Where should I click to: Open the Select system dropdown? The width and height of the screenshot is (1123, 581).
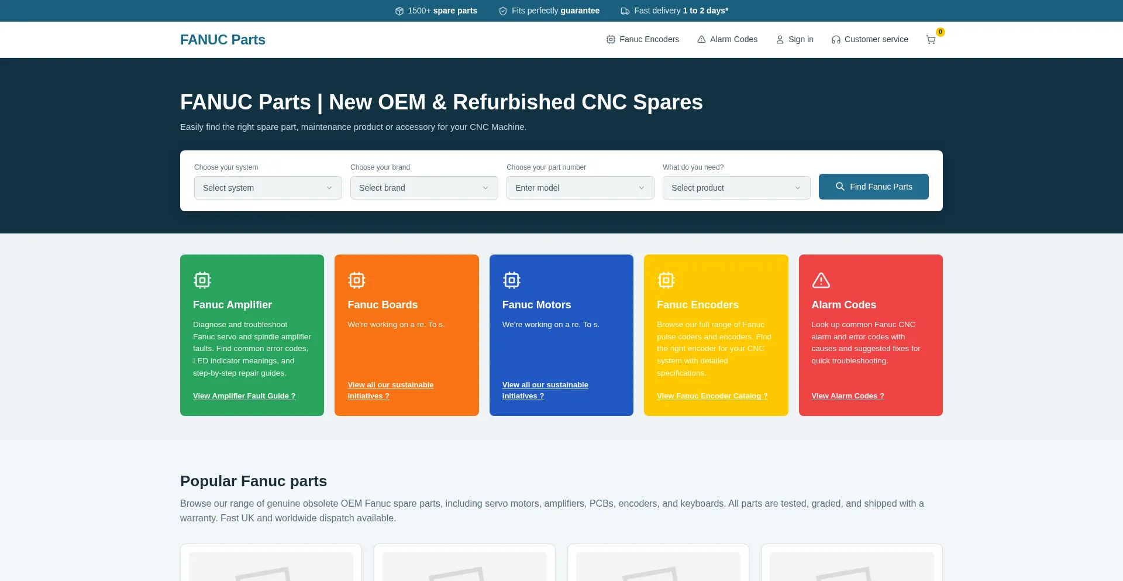coord(268,188)
